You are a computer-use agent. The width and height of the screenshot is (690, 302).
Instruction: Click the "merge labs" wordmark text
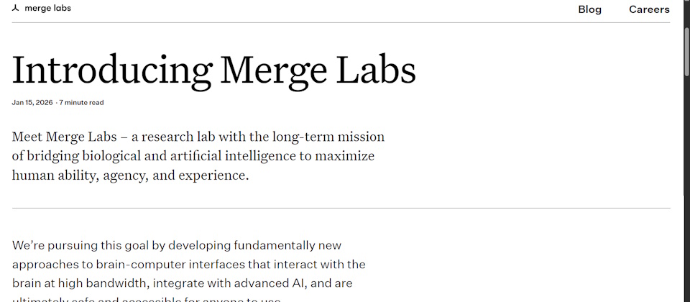pos(47,9)
